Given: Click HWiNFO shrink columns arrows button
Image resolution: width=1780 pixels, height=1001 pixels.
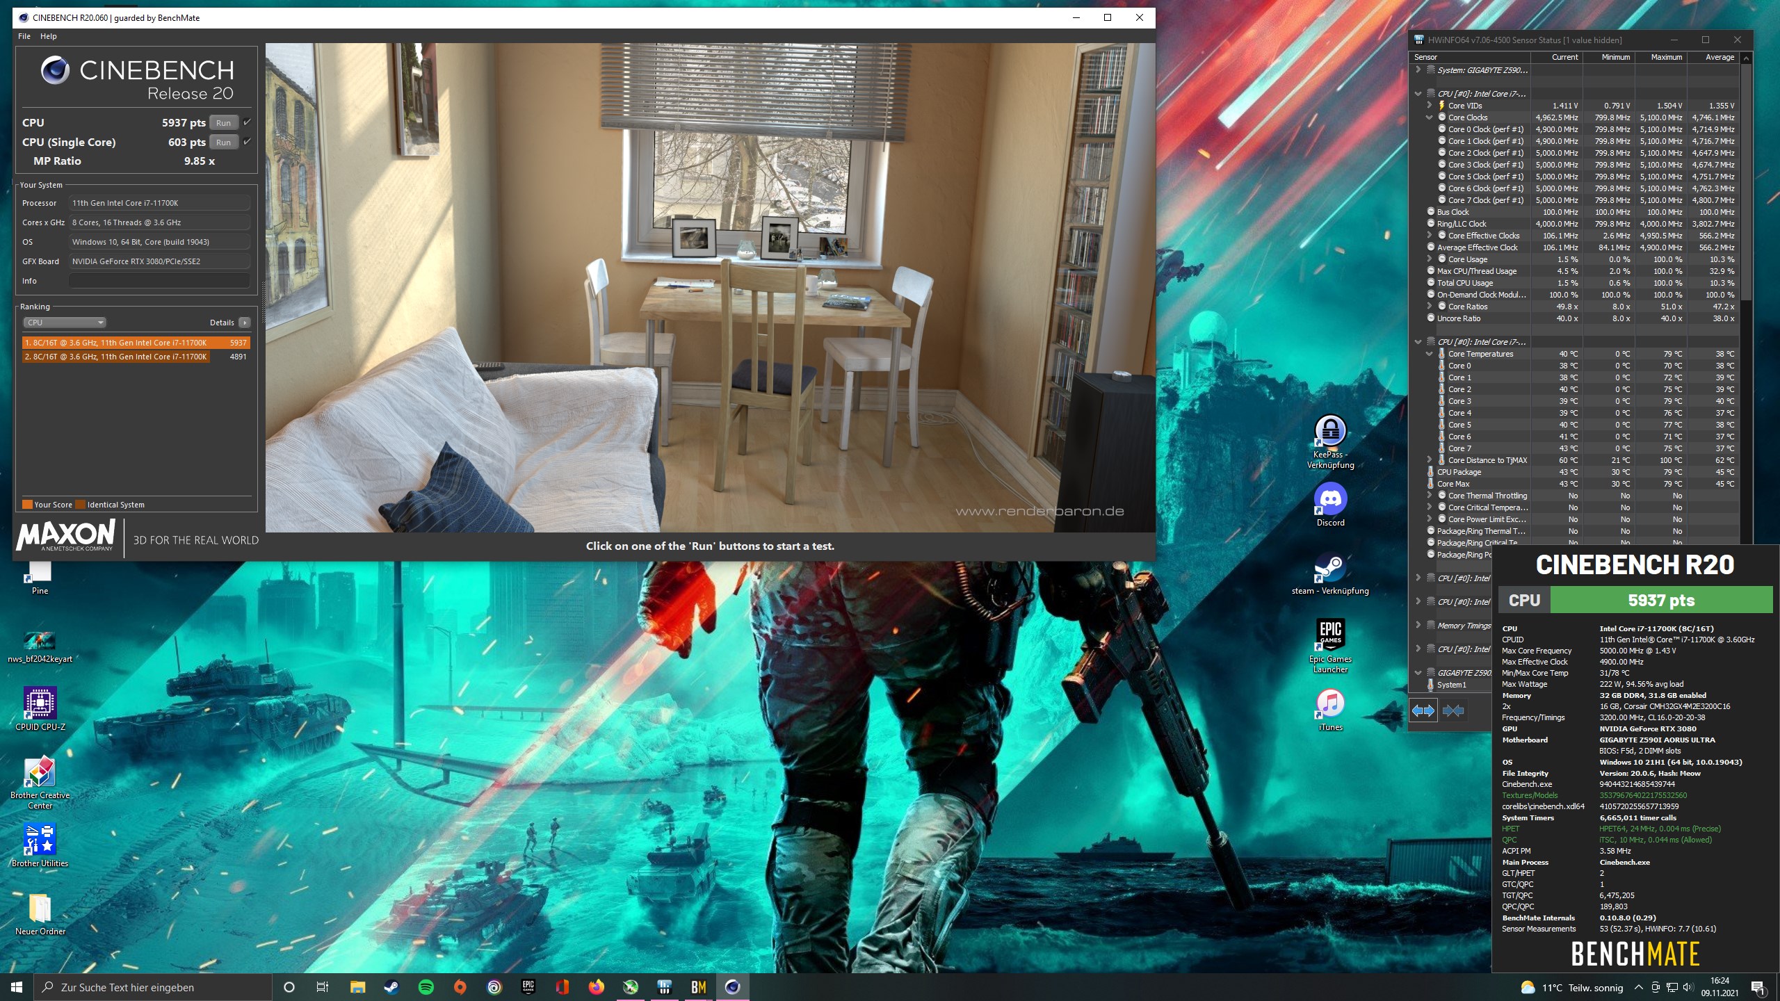Looking at the screenshot, I should point(1453,710).
